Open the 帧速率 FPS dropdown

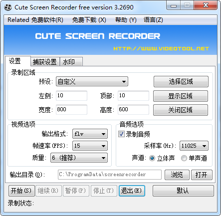point(90,146)
